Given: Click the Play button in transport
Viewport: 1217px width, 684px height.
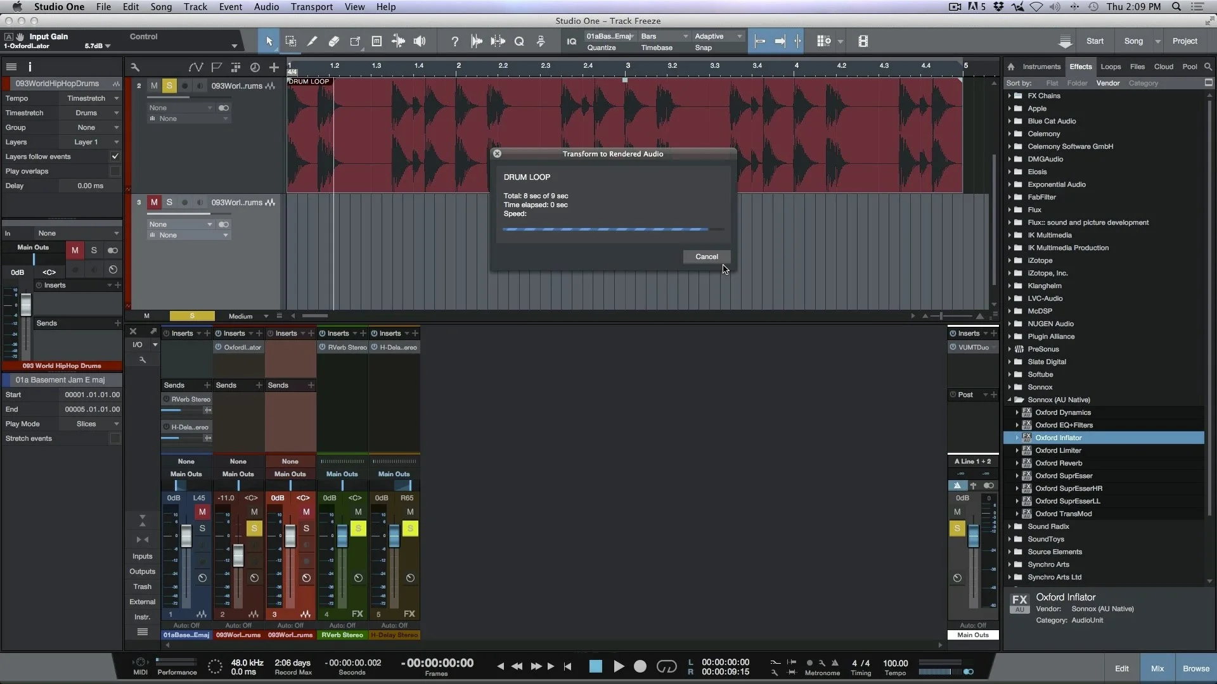Looking at the screenshot, I should coord(619,666).
